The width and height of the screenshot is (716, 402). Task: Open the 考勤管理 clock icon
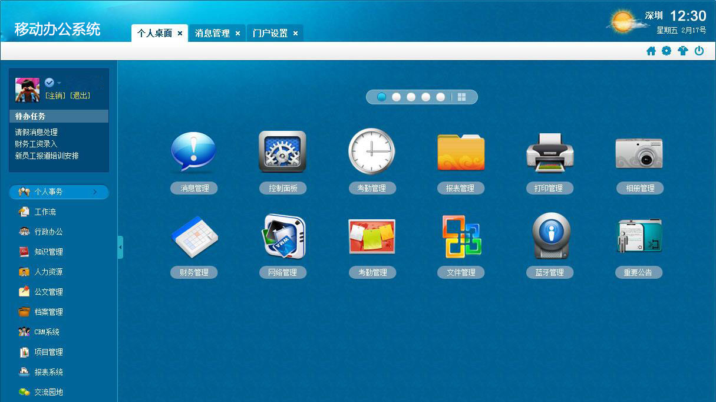click(371, 151)
